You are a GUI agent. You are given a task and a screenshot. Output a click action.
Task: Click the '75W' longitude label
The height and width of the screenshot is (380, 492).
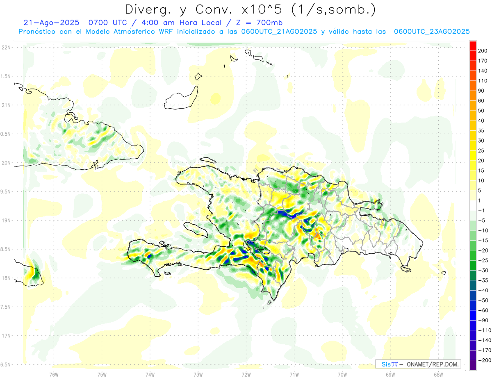[x=102, y=374]
